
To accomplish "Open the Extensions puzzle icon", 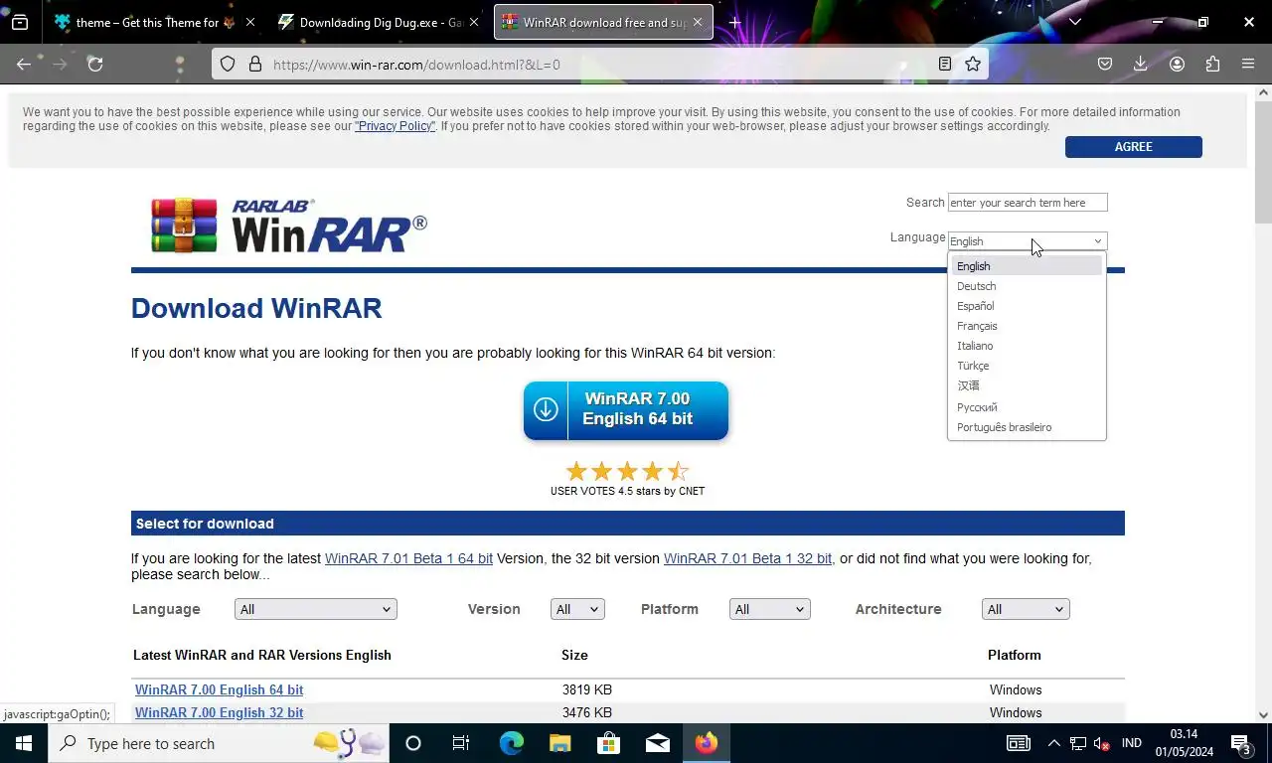I will click(x=1212, y=64).
